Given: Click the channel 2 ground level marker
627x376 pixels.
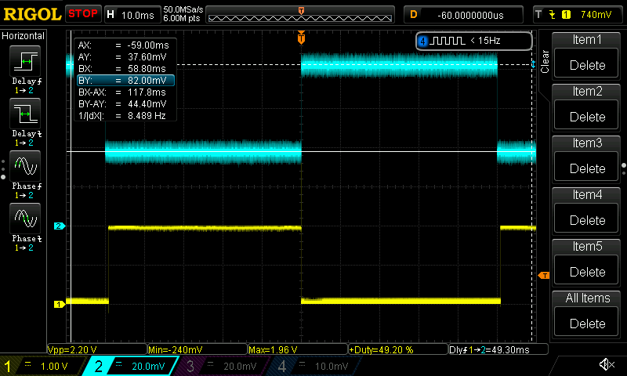Looking at the screenshot, I should pyautogui.click(x=60, y=226).
